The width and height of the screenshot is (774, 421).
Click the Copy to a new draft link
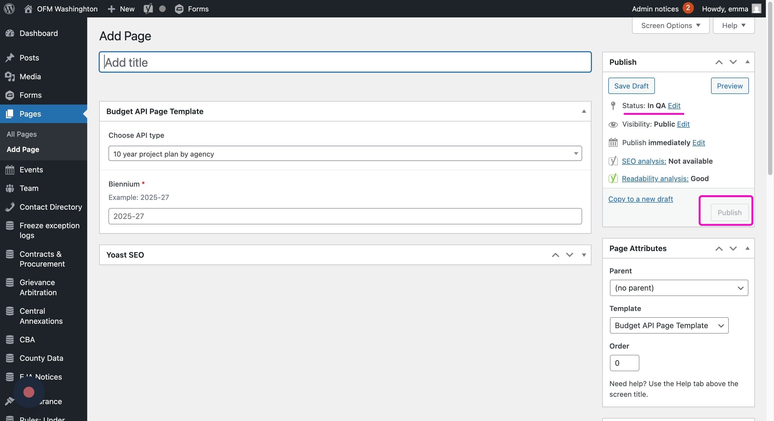[640, 199]
